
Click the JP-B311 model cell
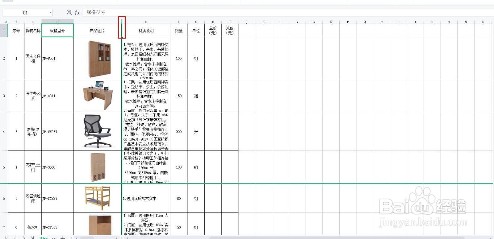(57, 96)
